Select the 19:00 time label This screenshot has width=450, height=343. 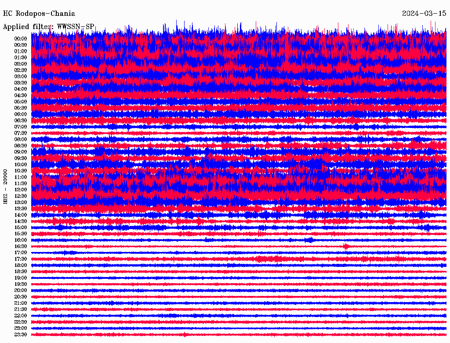[x=21, y=278]
